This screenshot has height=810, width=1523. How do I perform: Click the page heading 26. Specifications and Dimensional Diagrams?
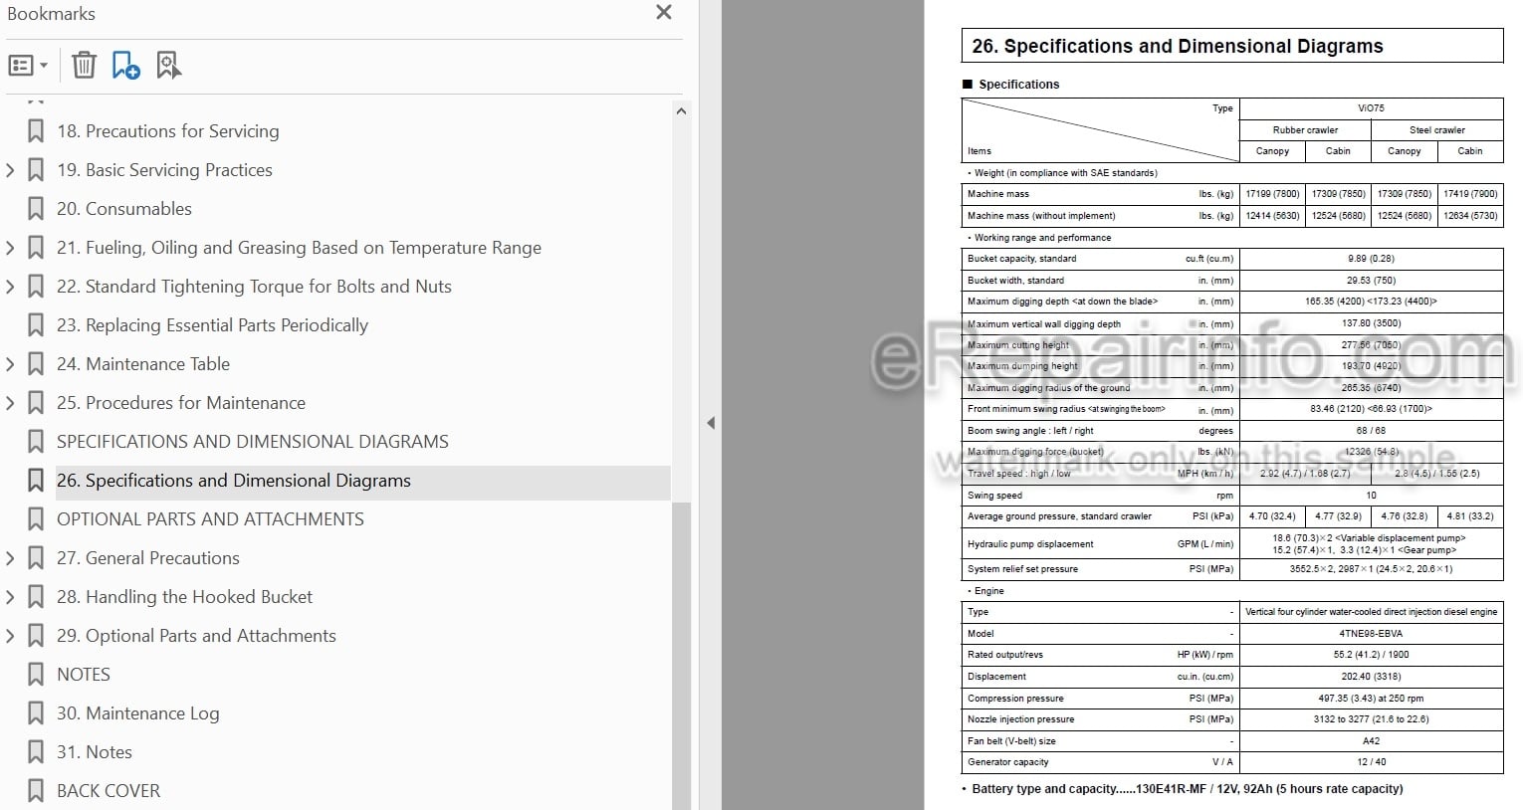[1178, 47]
